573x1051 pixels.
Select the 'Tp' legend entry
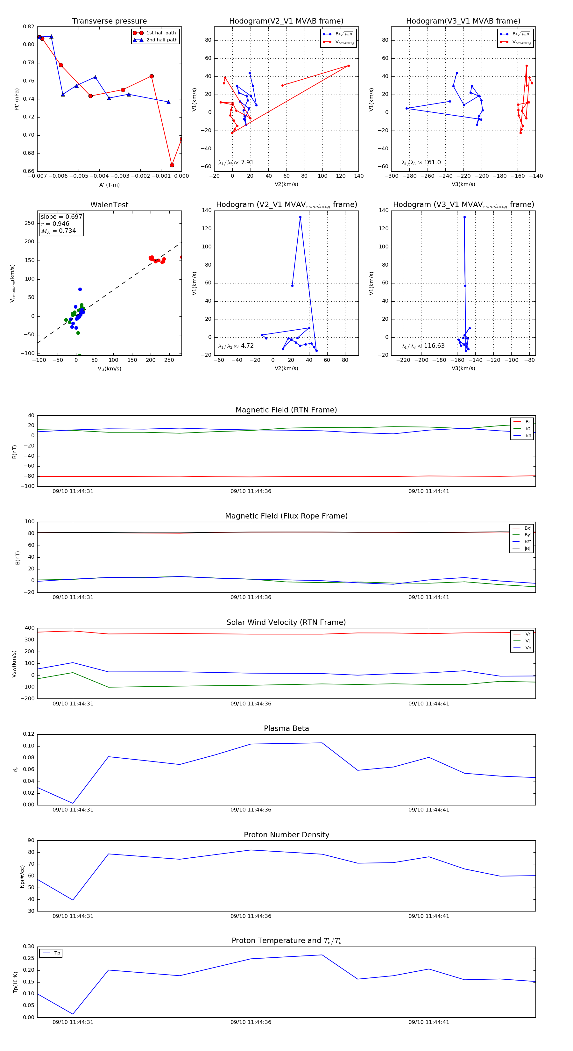[51, 953]
